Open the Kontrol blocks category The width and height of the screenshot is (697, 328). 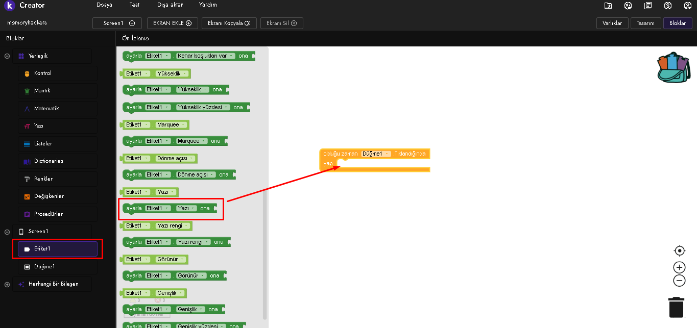[57, 73]
